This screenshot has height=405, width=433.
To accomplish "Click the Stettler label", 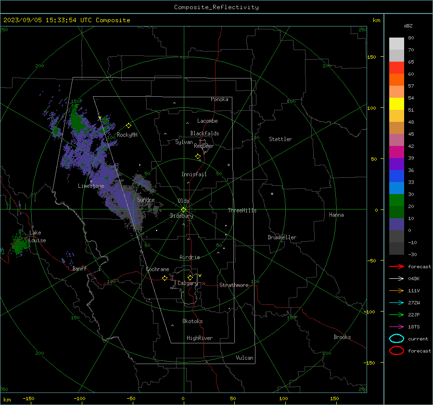I will (280, 139).
